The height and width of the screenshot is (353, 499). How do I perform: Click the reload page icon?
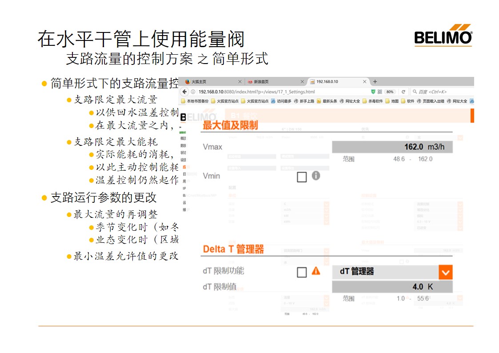[x=403, y=92]
